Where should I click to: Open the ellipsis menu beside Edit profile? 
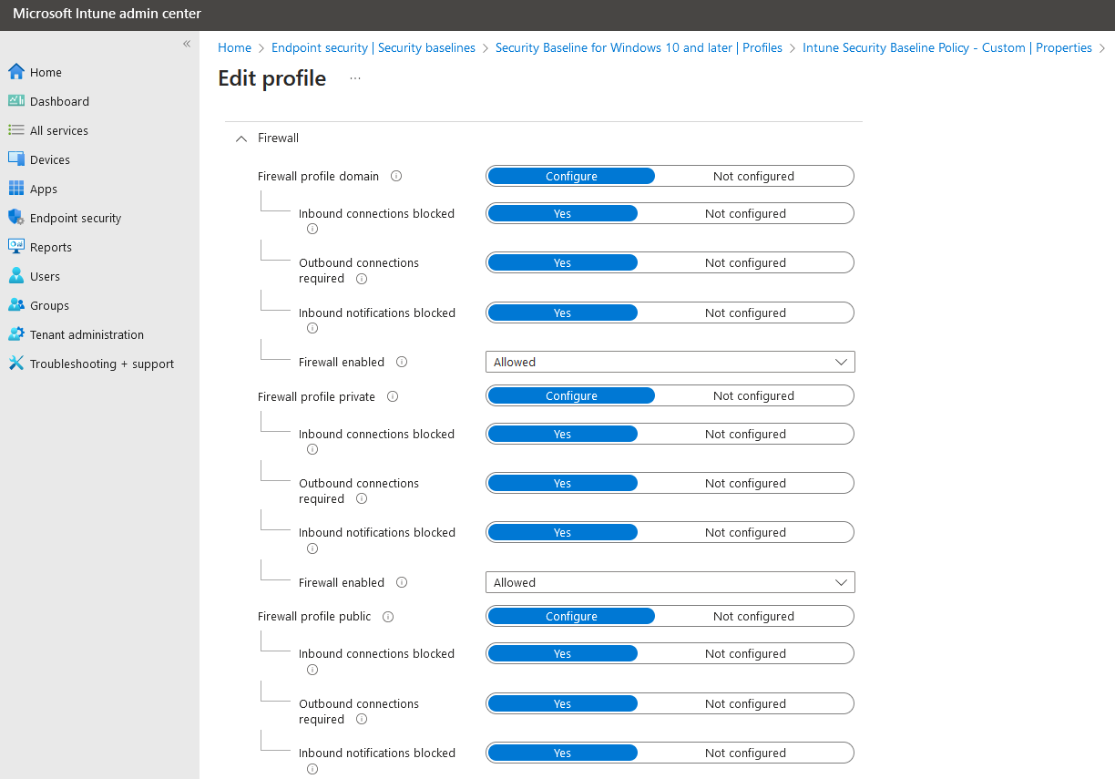tap(355, 78)
